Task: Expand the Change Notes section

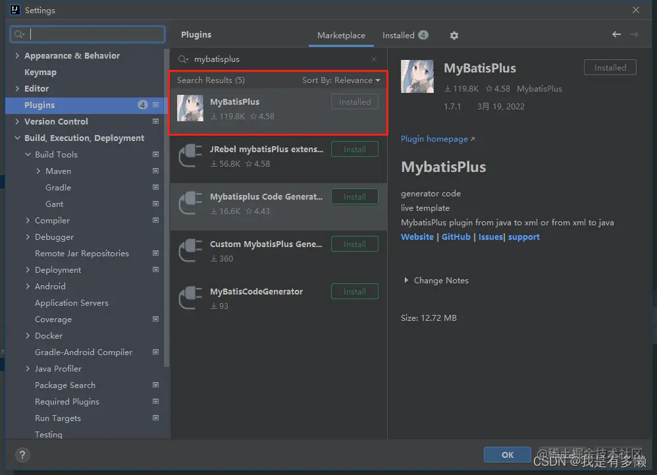Action: click(406, 280)
